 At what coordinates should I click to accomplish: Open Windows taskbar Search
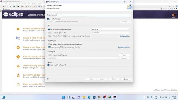coord(69,97)
